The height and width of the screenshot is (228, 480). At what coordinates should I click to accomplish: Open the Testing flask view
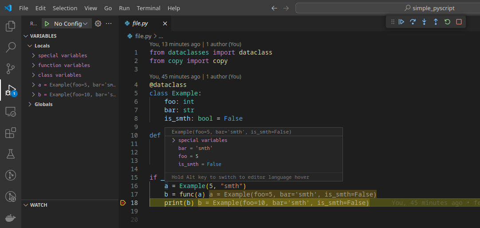coord(11,154)
